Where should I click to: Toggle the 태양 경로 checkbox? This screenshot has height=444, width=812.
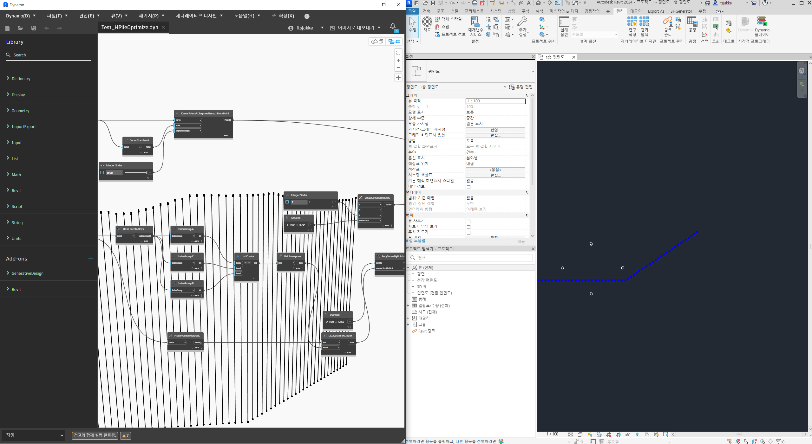coord(468,187)
